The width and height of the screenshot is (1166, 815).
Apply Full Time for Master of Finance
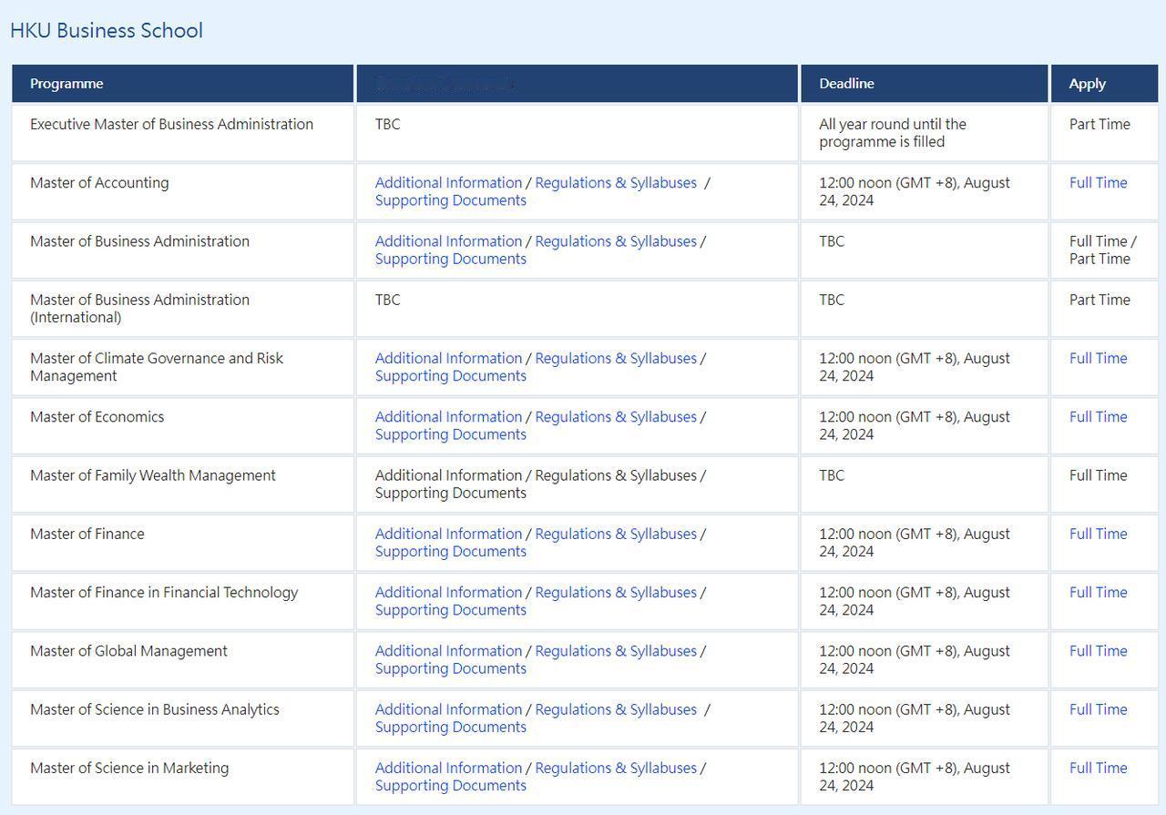(1098, 535)
